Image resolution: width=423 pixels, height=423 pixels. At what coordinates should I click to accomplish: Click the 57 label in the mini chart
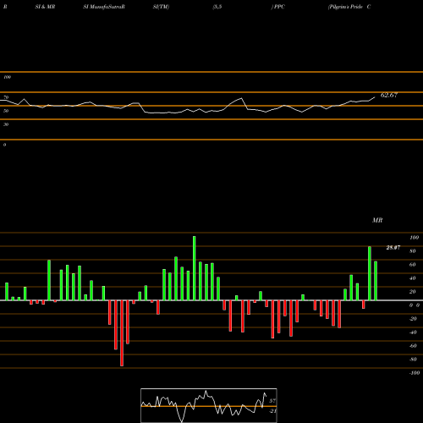[x=272, y=401]
